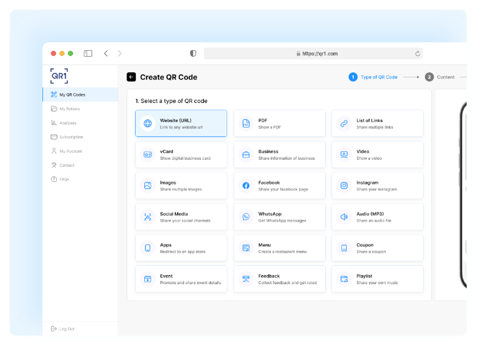Click the WhatsApp icon
This screenshot has width=483, height=352.
(246, 216)
